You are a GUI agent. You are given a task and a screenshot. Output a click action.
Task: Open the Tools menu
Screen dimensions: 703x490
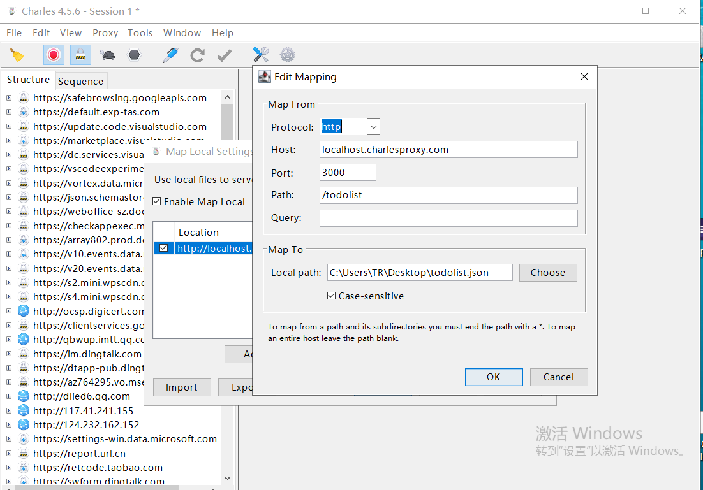140,33
